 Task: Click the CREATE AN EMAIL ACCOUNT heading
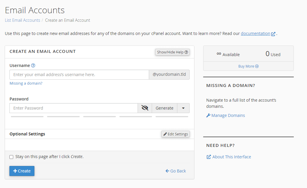coord(42,51)
